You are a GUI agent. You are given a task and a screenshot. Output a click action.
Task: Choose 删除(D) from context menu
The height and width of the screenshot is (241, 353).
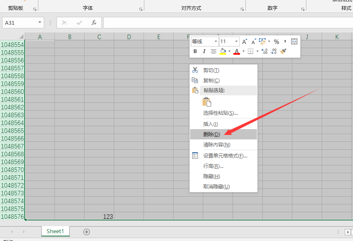click(224, 134)
